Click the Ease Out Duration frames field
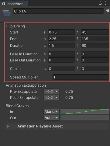This screenshot has width=110, height=146. click(x=95, y=60)
